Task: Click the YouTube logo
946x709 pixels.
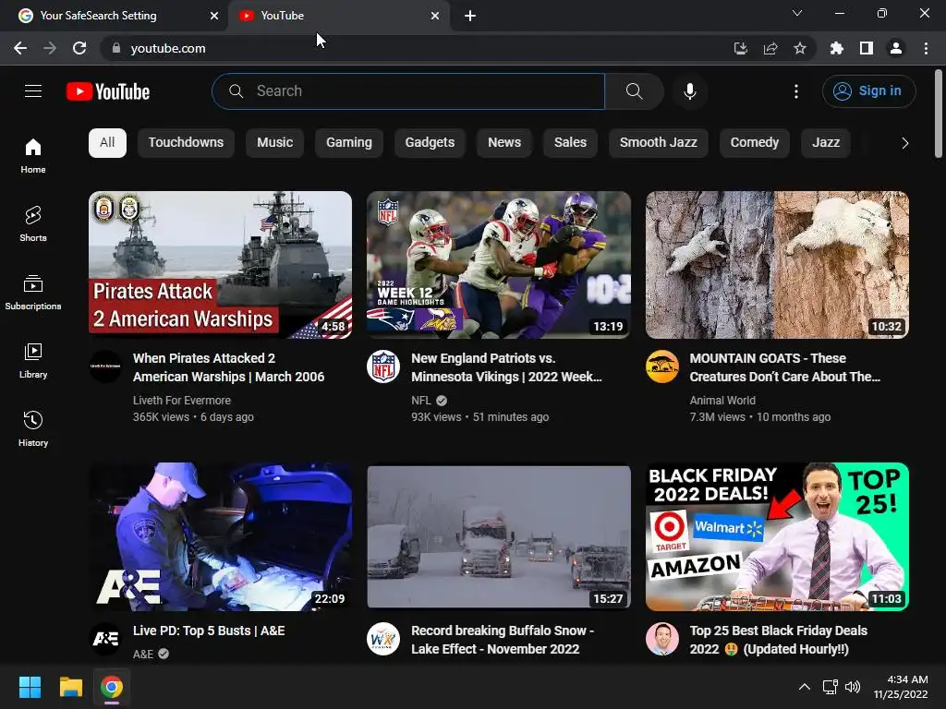Action: (x=108, y=91)
